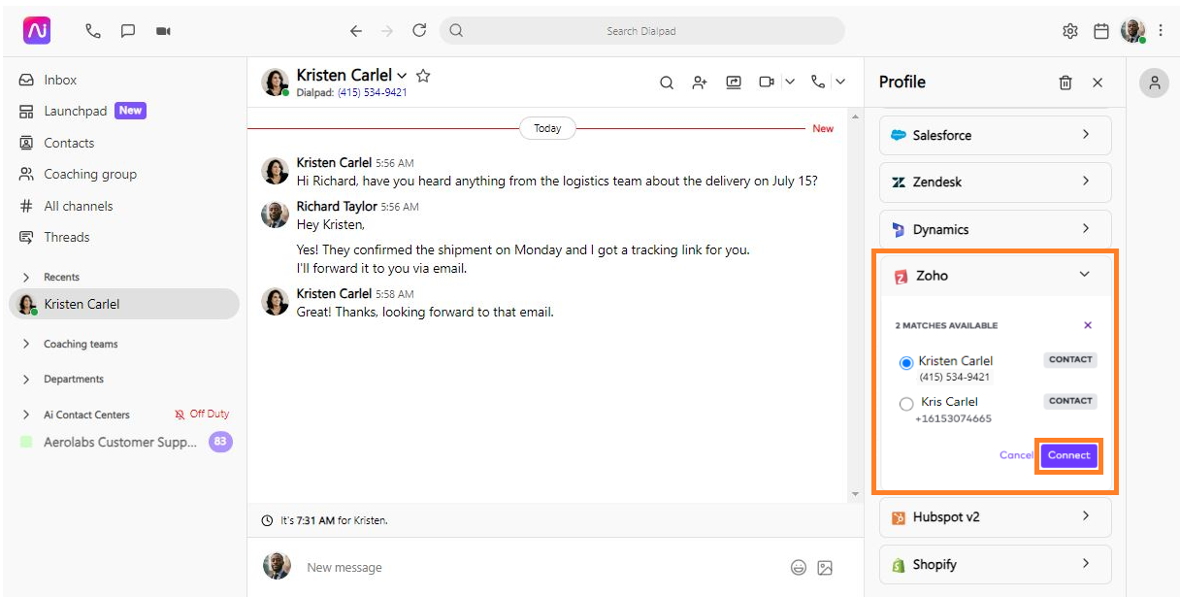
Task: Open the new message chat icon in top bar
Action: 128,31
